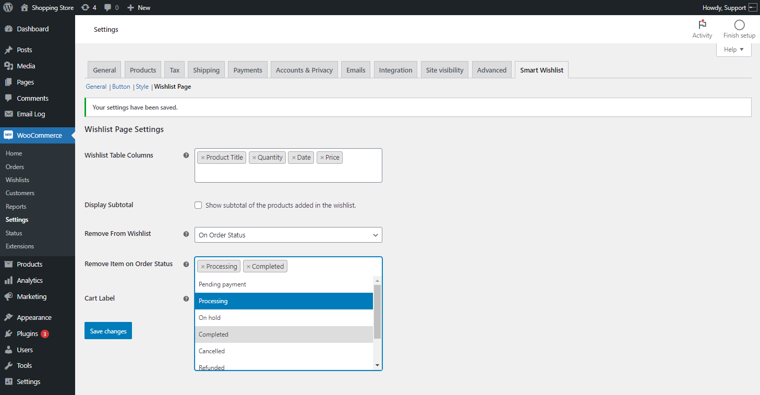Open the Support user avatar
This screenshot has height=395, width=760.
tap(753, 8)
